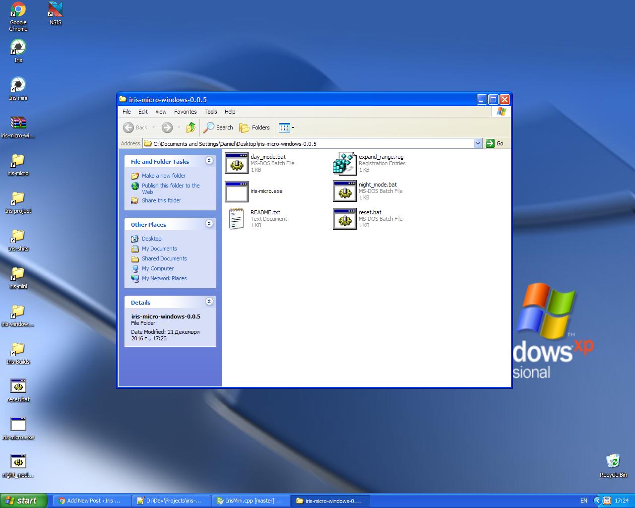Switch to IrisMini.cpp taskbar item
Viewport: 635px width, 508px height.
(251, 501)
